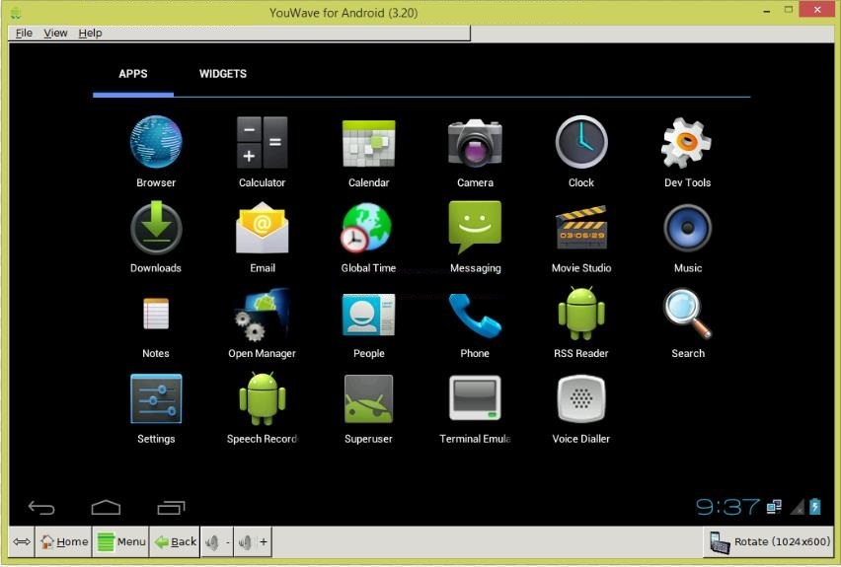This screenshot has width=841, height=567.
Task: Click the 9:37 clock display
Action: 727,507
